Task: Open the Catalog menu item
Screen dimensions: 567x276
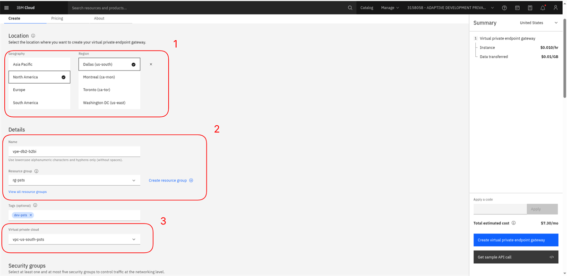Action: (367, 8)
